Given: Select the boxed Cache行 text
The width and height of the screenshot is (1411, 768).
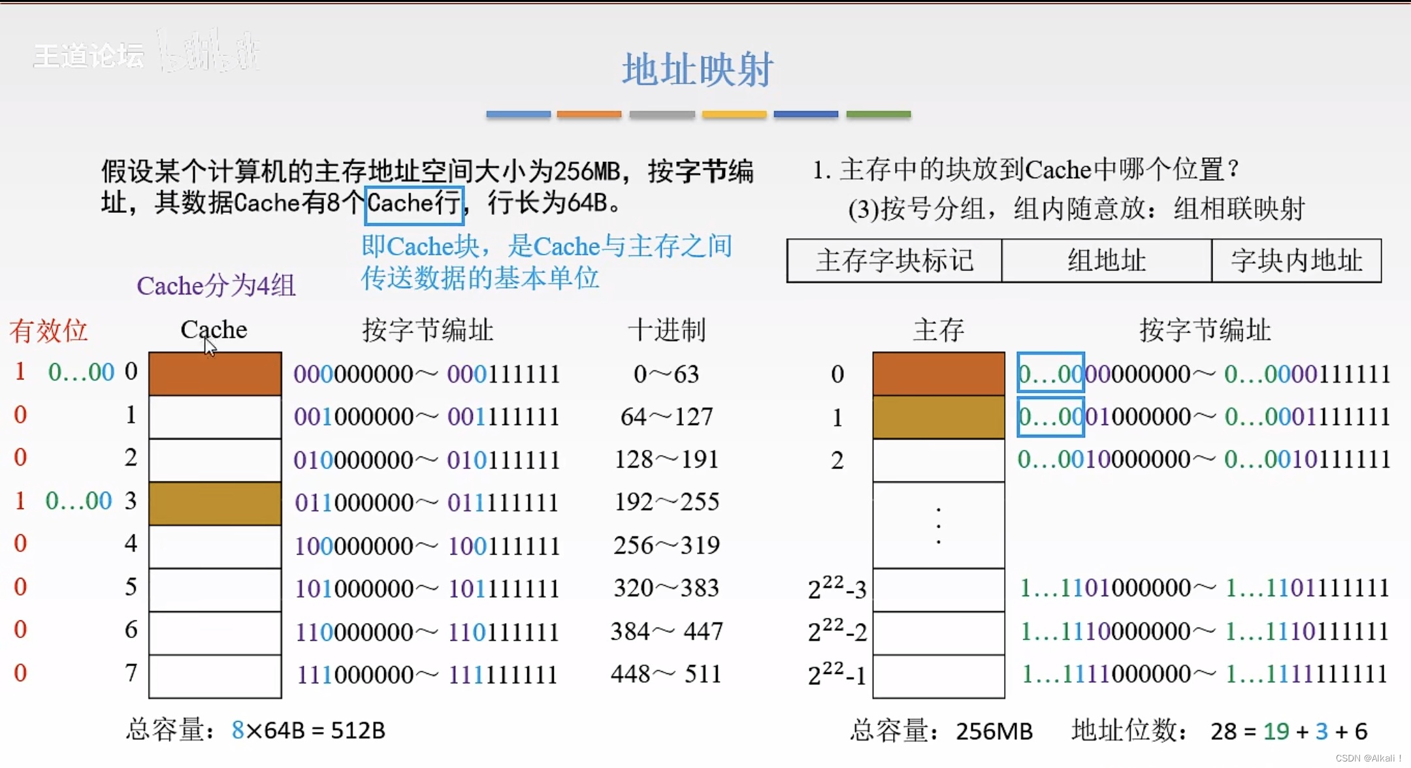Looking at the screenshot, I should point(414,204).
